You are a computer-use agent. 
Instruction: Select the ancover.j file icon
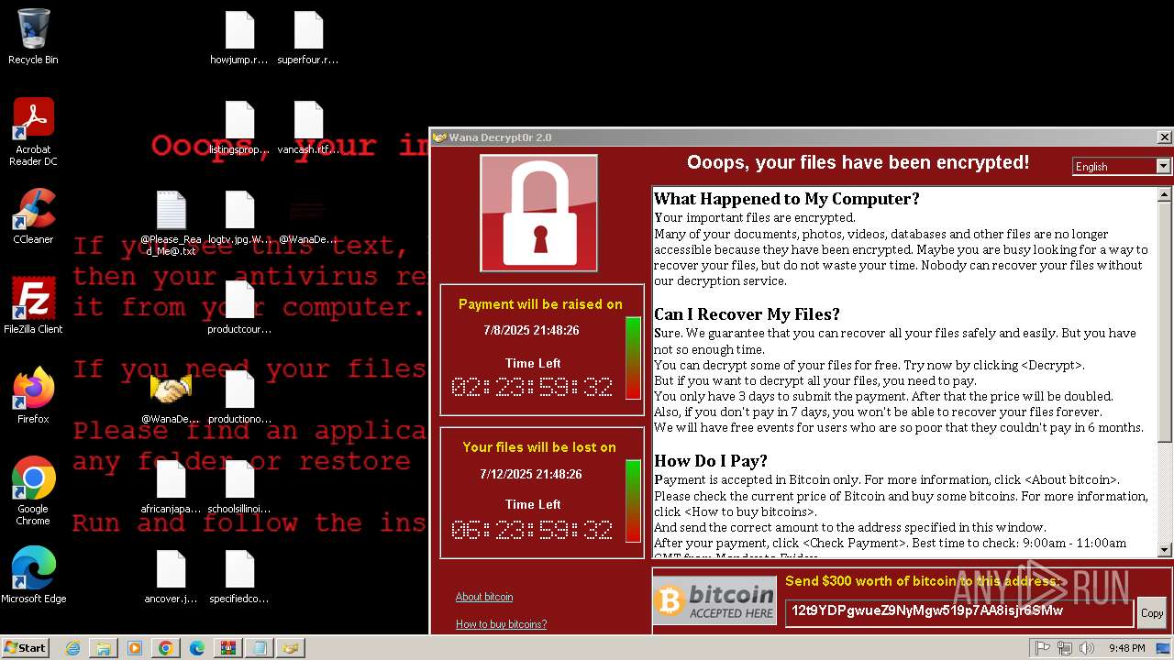[x=171, y=577]
